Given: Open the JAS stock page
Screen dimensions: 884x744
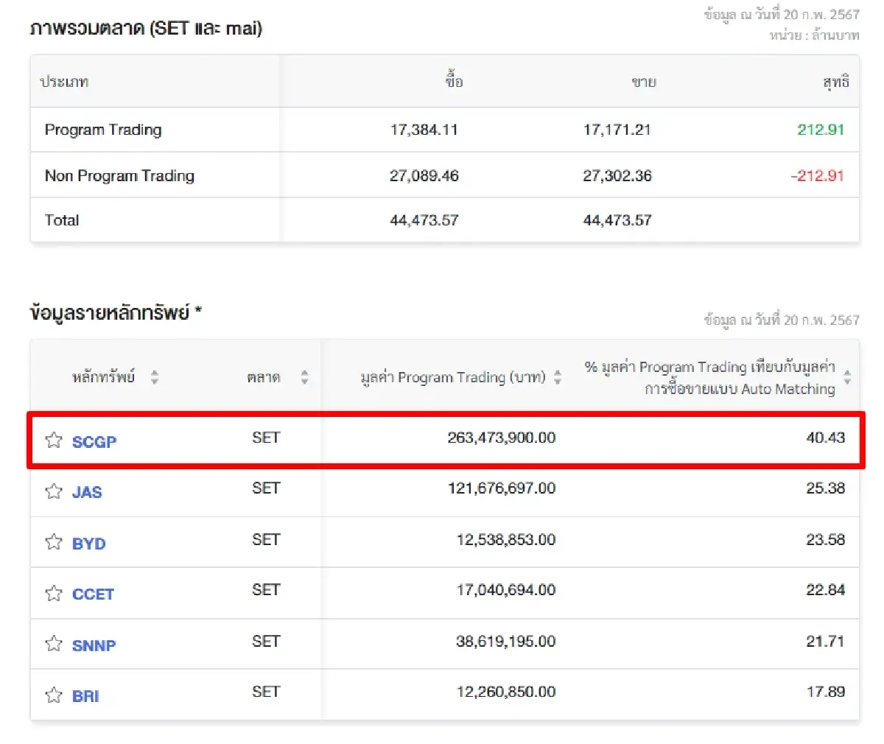Looking at the screenshot, I should pyautogui.click(x=87, y=492).
